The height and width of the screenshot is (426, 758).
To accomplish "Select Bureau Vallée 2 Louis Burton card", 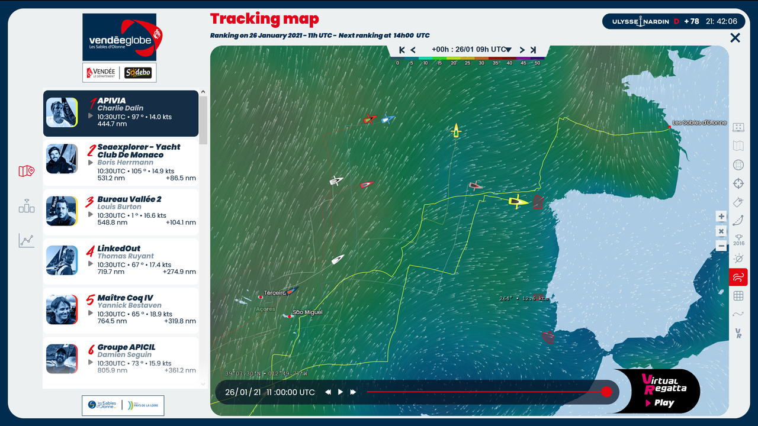I will click(x=121, y=212).
